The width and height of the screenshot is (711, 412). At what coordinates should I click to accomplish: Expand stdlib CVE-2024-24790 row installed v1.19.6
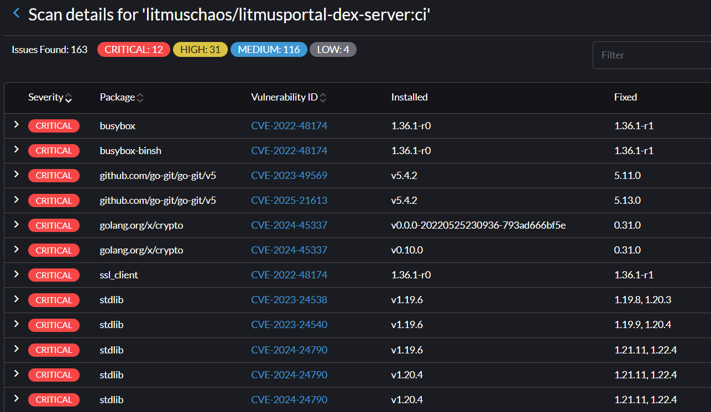pos(16,349)
